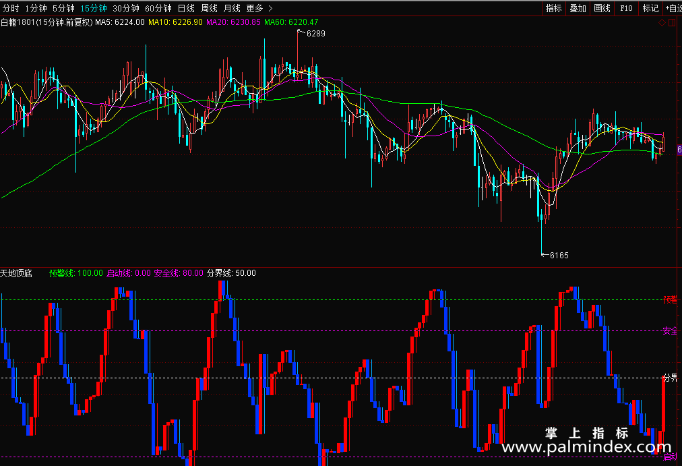Image resolution: width=682 pixels, height=466 pixels.
Task: Click the 安全线: 80.00 label
Action: [179, 273]
